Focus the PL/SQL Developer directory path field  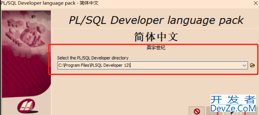point(152,66)
